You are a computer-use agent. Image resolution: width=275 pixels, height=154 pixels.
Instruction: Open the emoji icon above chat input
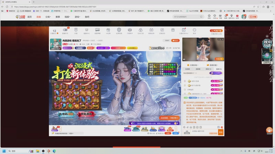pyautogui.click(x=184, y=127)
